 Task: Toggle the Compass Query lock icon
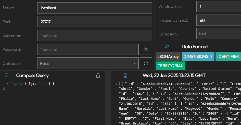click(98, 76)
